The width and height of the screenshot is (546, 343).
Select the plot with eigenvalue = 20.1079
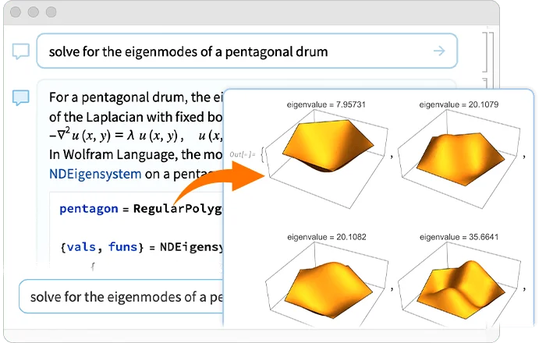click(x=459, y=158)
